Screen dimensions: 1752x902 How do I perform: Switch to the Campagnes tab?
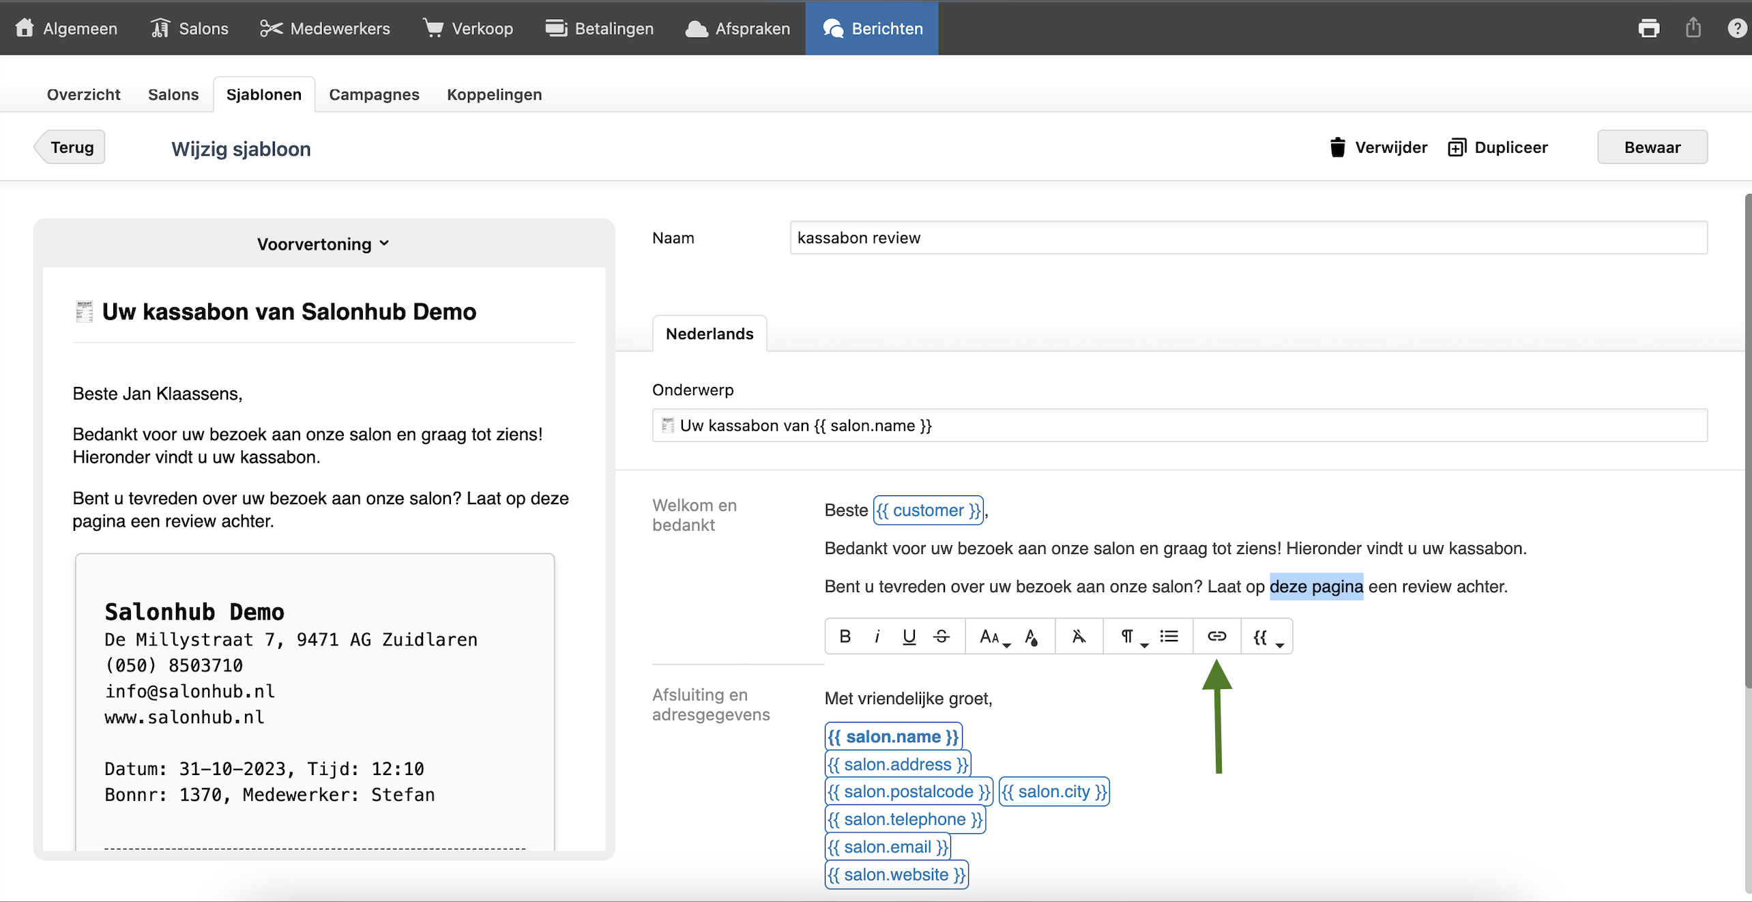(374, 94)
